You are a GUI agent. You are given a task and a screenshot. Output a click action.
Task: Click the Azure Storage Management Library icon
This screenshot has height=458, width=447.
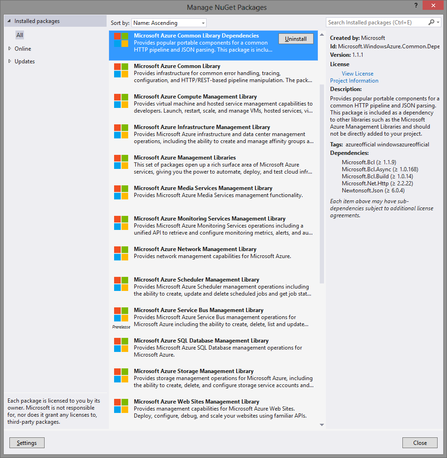(x=121, y=375)
